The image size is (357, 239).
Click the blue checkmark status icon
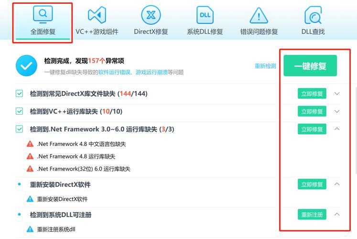(26, 65)
